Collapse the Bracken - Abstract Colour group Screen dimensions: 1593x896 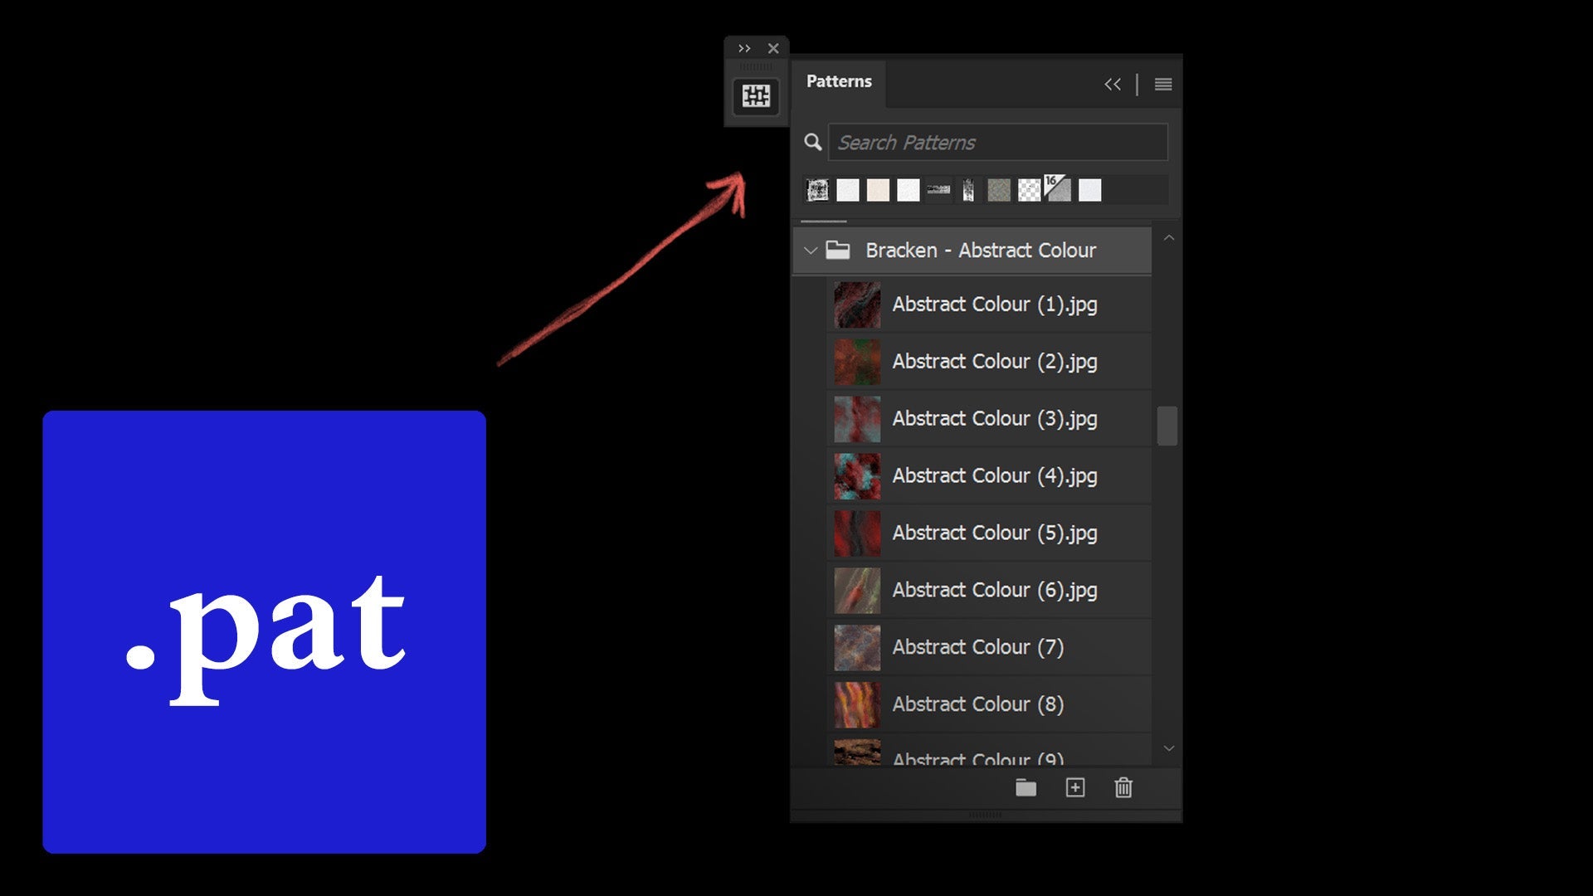811,250
